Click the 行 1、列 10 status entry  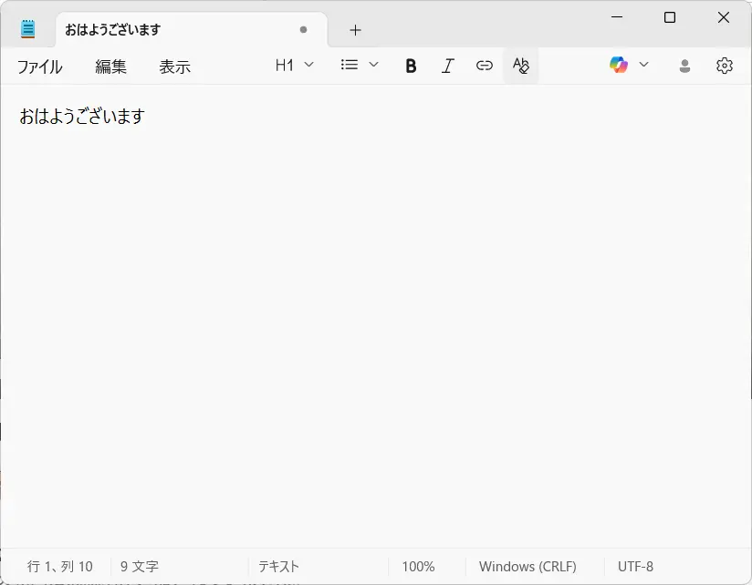point(60,567)
